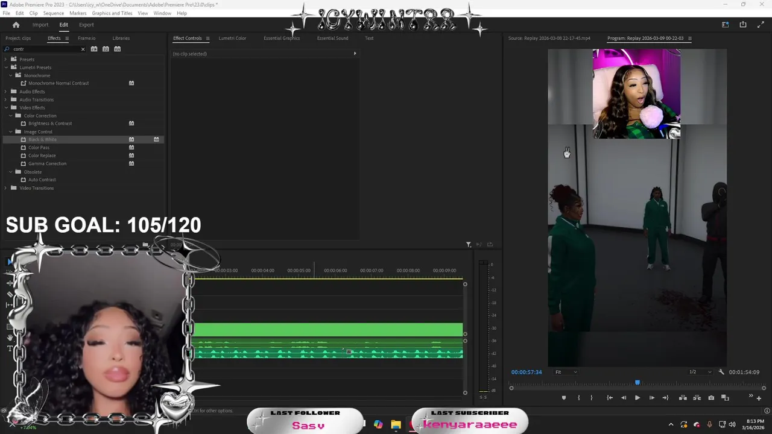
Task: Collapse the Lumetri Presets folder
Action: [x=5, y=68]
